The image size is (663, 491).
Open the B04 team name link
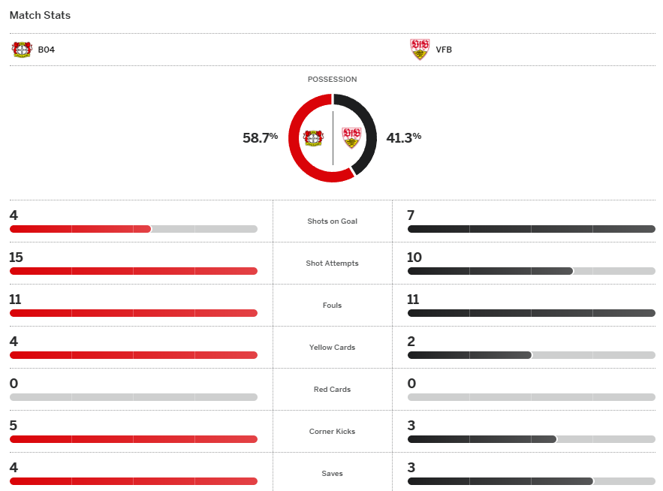(46, 50)
